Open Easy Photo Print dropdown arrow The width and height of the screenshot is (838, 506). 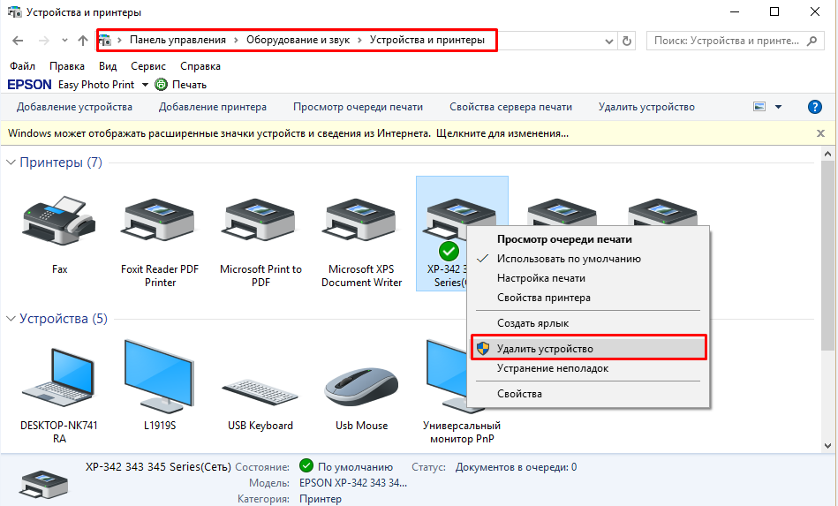(x=145, y=85)
